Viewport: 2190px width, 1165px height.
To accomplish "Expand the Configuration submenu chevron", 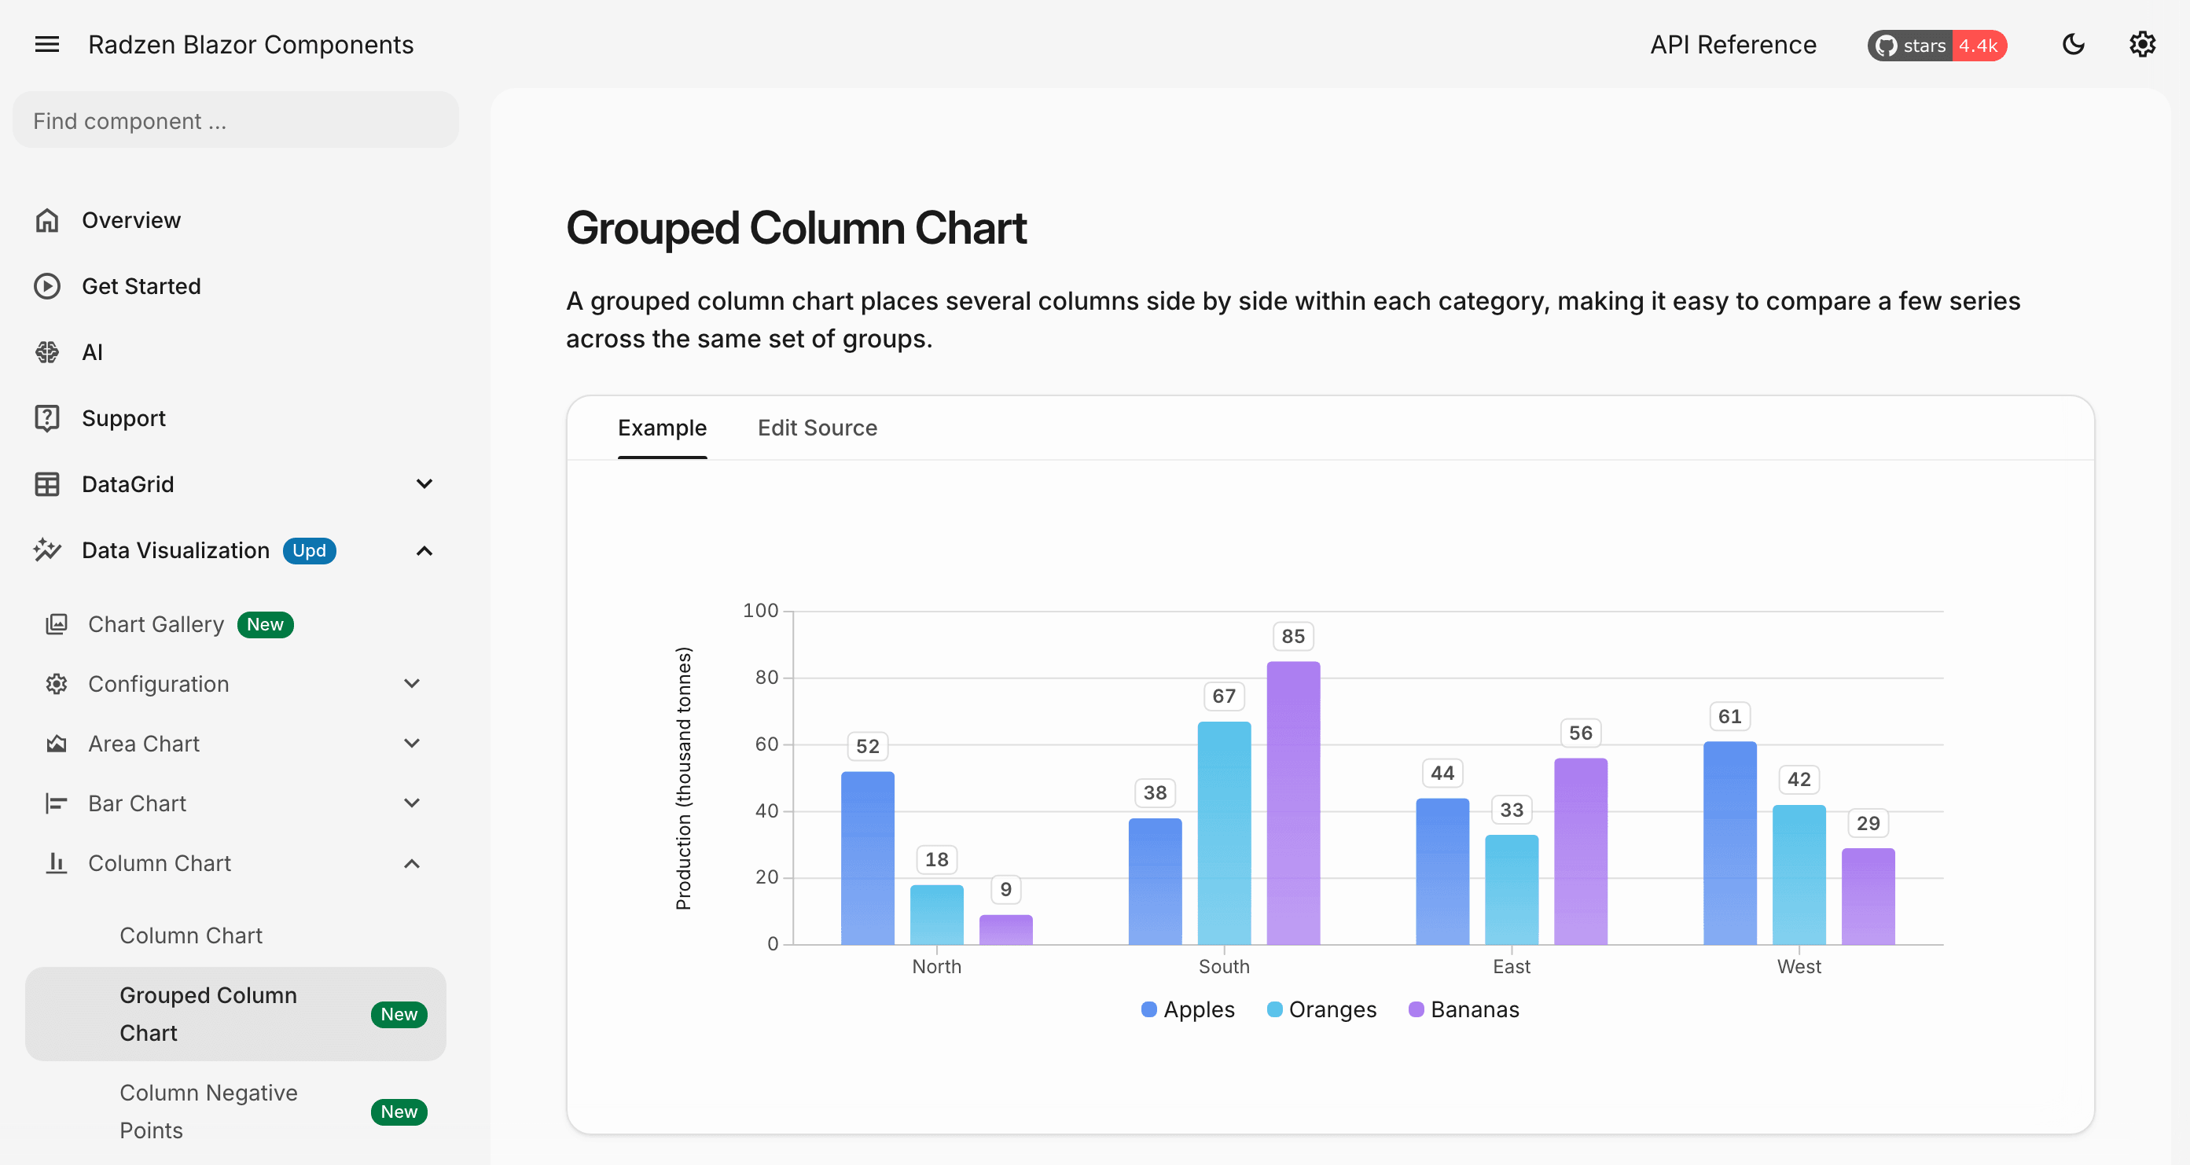I will coord(413,684).
